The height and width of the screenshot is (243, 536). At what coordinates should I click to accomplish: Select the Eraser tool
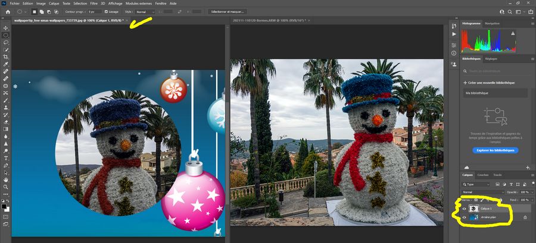click(x=6, y=122)
